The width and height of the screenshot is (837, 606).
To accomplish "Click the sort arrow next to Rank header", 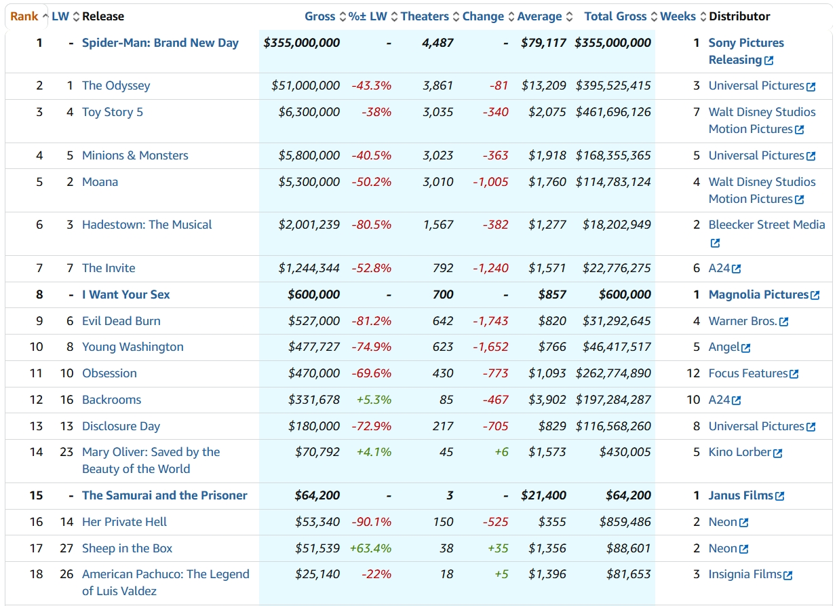I will coord(45,17).
